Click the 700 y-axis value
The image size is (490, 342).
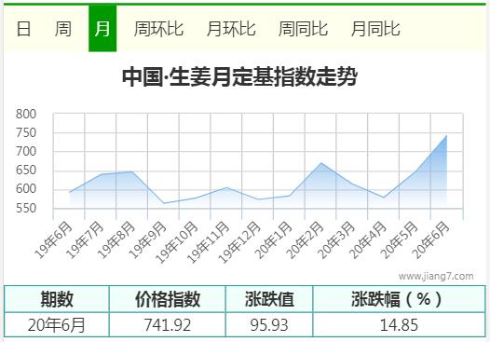point(26,152)
